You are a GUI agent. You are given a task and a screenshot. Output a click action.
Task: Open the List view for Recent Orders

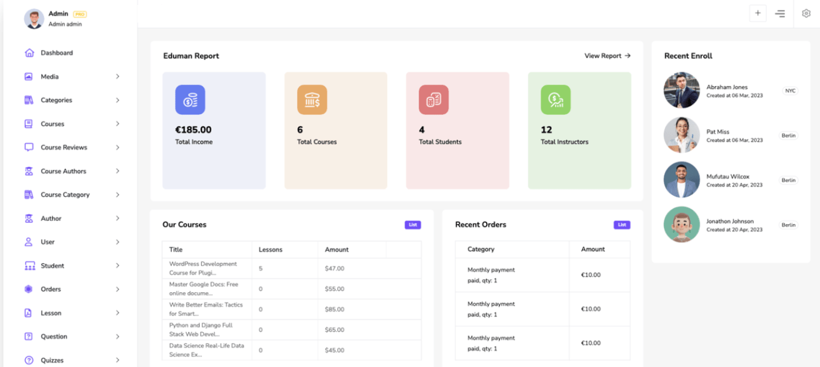(x=622, y=224)
